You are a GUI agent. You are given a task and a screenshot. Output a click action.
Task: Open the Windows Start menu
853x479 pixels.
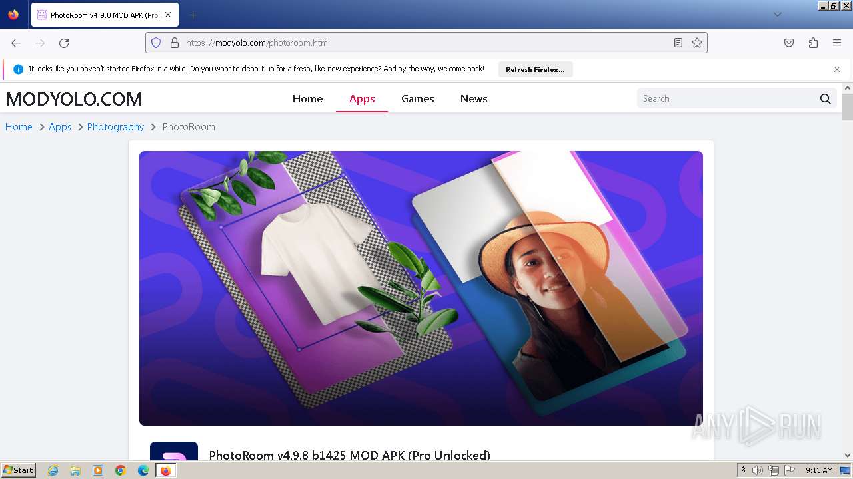tap(19, 470)
